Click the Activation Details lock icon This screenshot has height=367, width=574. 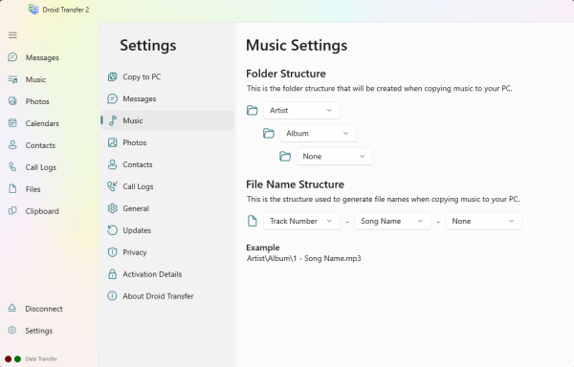[112, 274]
